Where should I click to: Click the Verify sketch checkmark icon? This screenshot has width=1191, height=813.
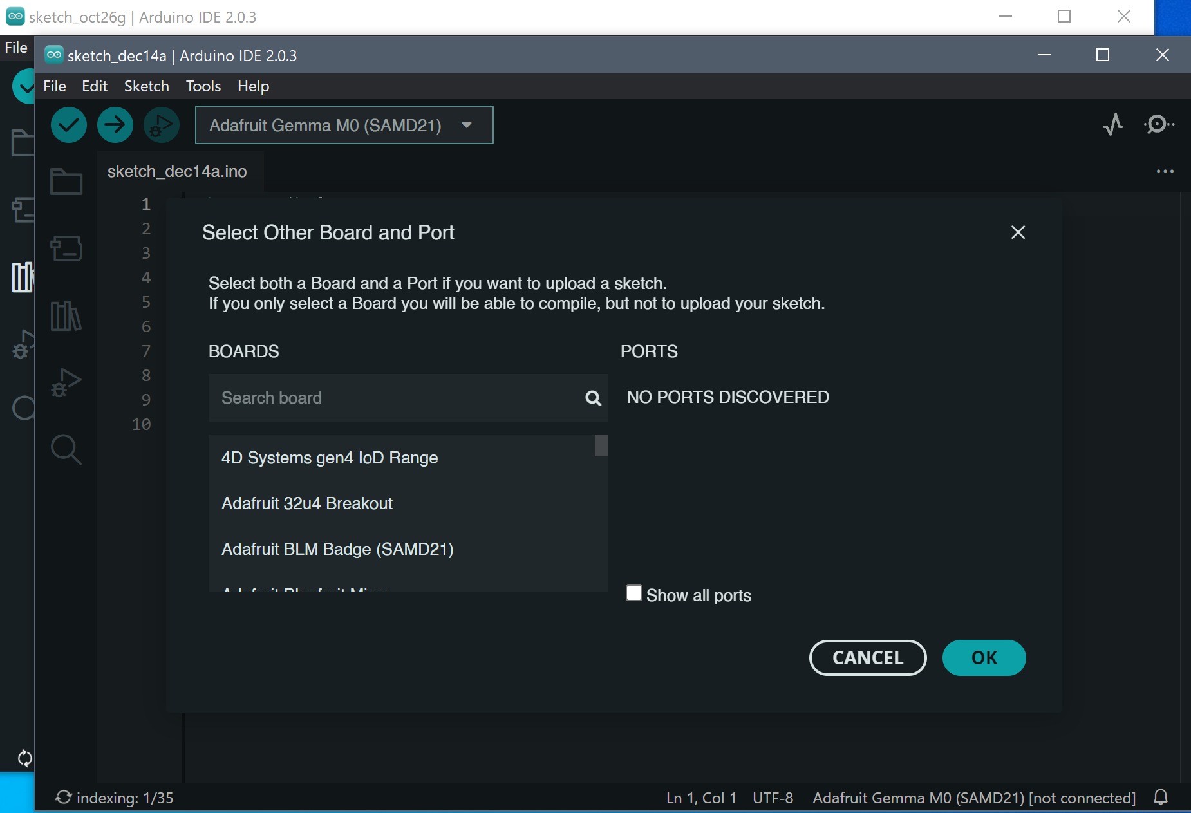[68, 125]
